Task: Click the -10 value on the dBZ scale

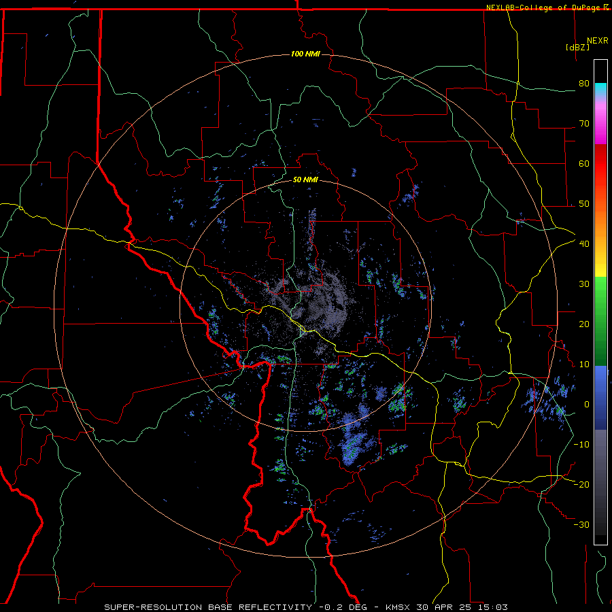Action: 581,445
